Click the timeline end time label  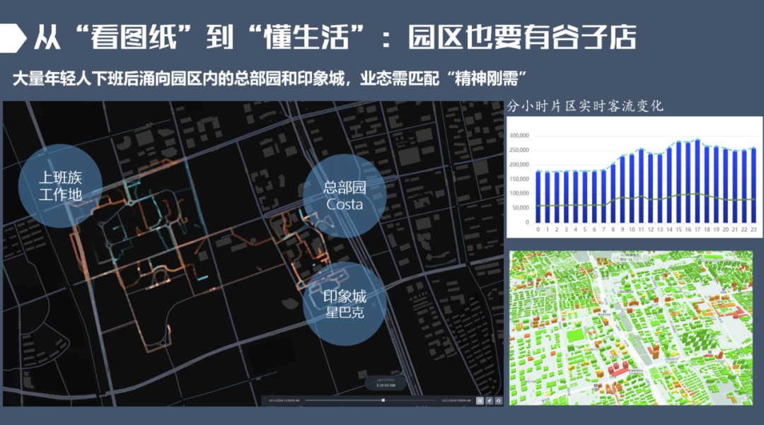click(x=456, y=400)
